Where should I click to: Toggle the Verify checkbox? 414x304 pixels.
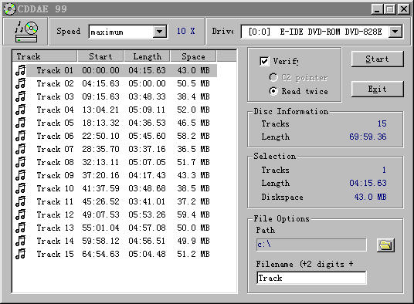click(x=264, y=62)
